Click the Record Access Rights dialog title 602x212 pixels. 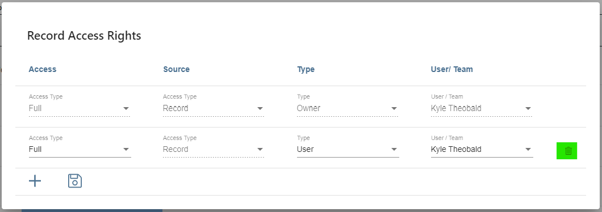tap(84, 36)
